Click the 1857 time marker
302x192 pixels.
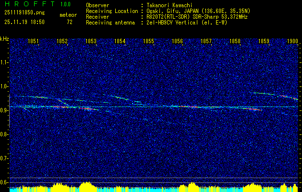[x=206, y=41]
